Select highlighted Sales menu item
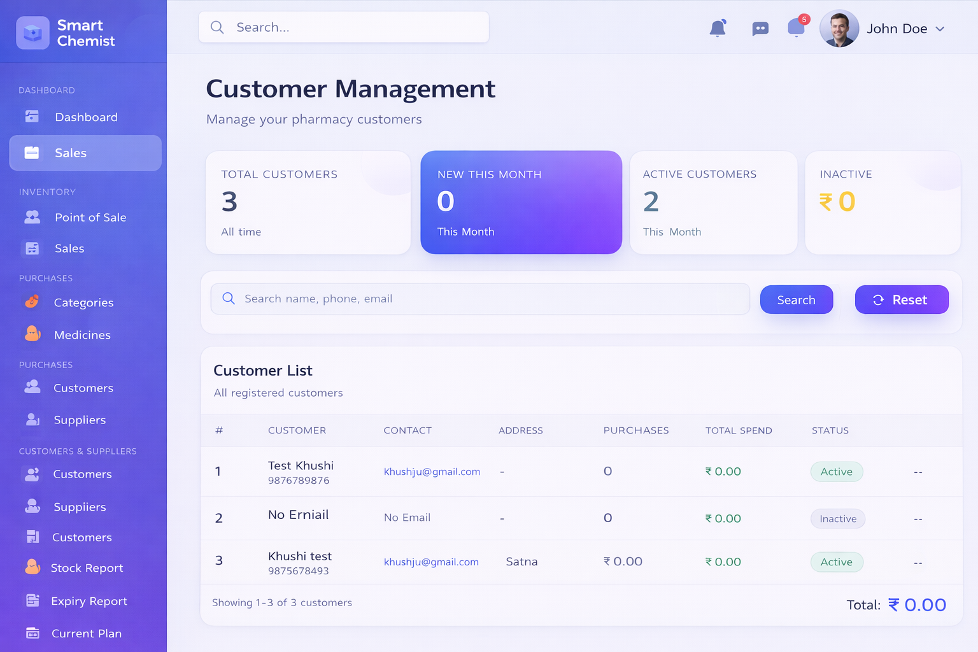This screenshot has width=978, height=652. tap(85, 153)
